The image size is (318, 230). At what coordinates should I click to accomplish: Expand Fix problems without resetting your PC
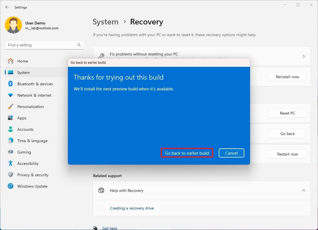304,56
